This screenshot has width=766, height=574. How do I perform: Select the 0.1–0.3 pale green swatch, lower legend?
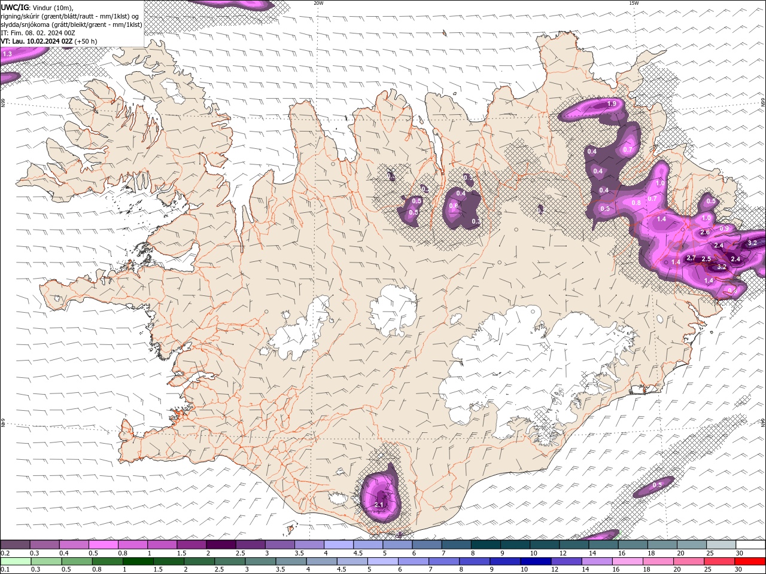click(15, 561)
